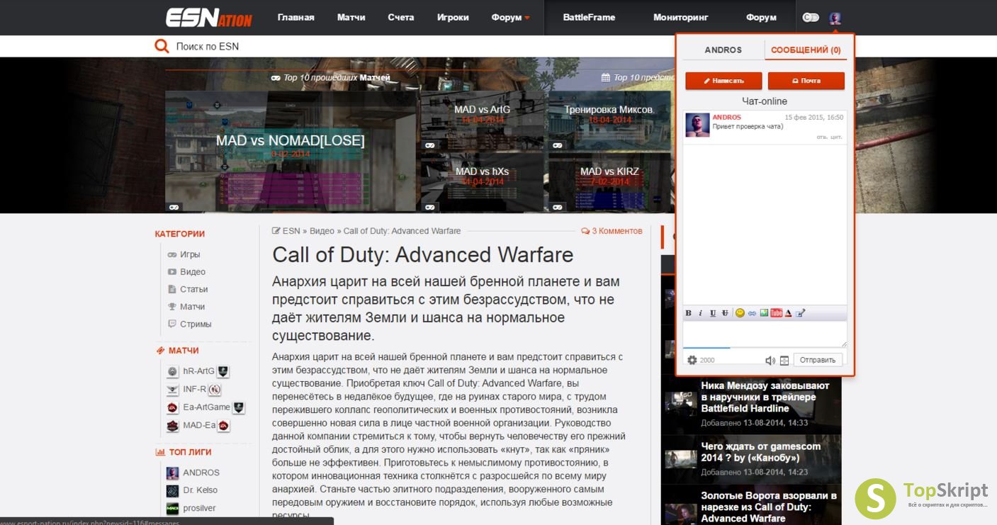
Task: Open Счета in the navigation bar
Action: click(401, 17)
